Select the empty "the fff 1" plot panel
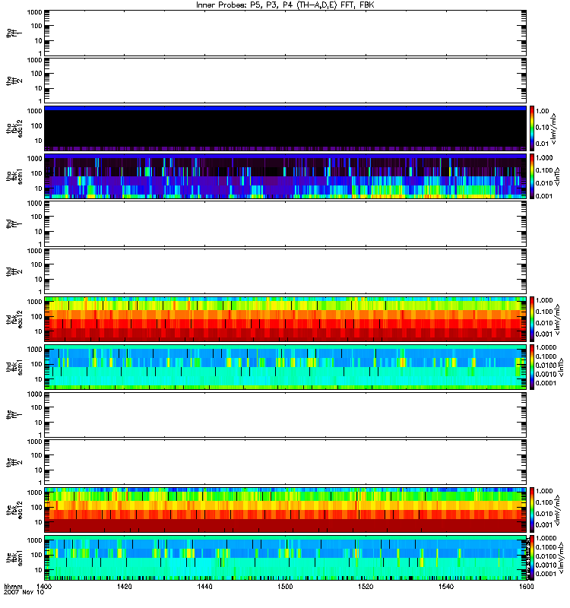 (286, 414)
